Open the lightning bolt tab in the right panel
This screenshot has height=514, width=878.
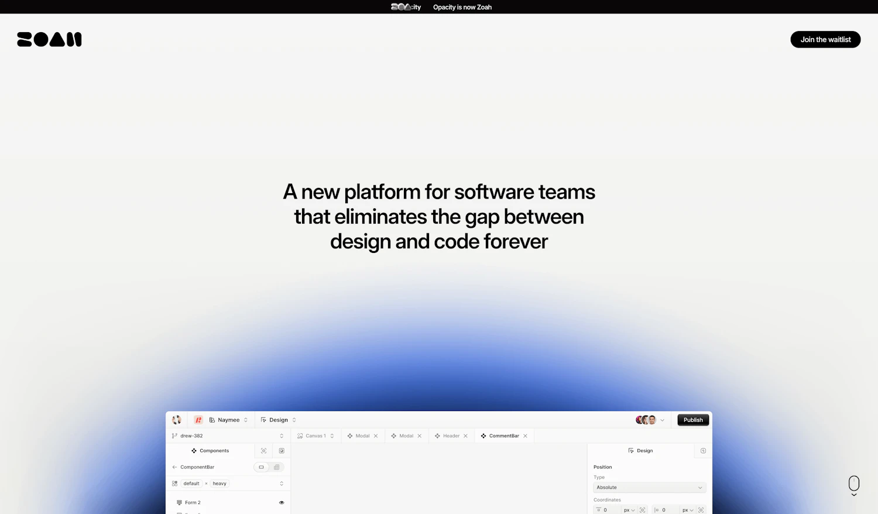tap(703, 451)
